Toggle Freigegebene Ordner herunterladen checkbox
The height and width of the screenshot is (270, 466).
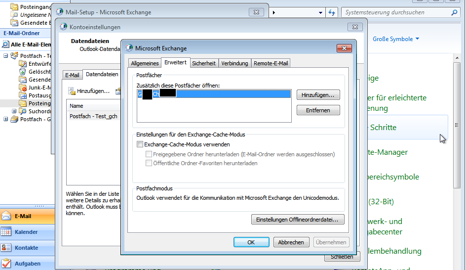pos(149,154)
